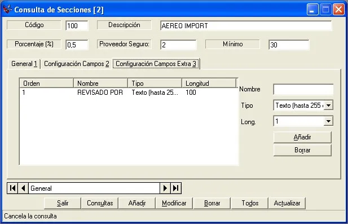Viewport: 348px width, 224px height.
Task: Minimize the Consulta de Secciones window
Action: (312, 10)
